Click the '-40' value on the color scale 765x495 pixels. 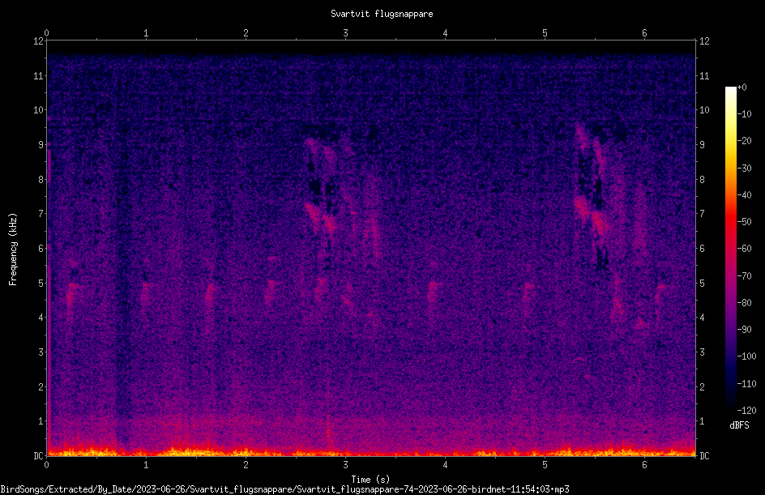coord(745,195)
